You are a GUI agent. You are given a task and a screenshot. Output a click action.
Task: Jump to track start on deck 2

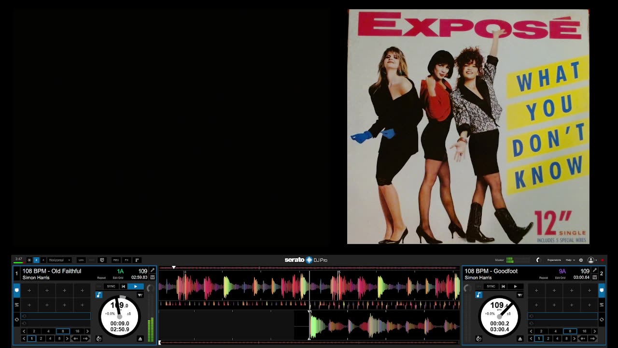(503, 287)
